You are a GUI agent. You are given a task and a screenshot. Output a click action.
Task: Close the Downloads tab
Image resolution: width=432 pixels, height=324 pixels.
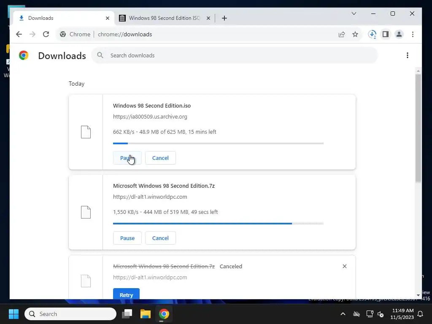[108, 18]
